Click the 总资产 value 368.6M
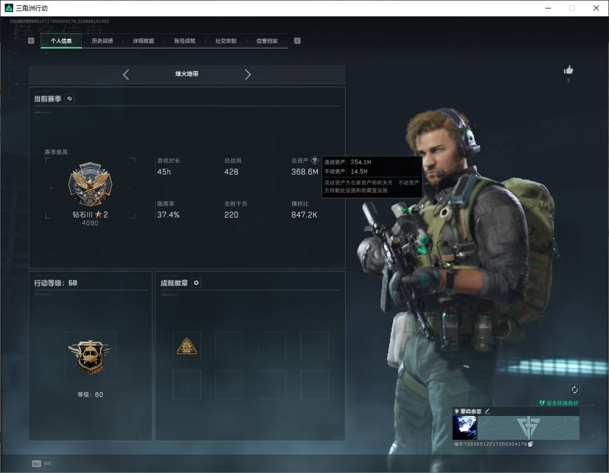 (304, 172)
